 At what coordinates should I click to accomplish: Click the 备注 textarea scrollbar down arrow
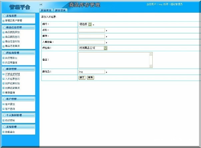[x=151, y=66]
